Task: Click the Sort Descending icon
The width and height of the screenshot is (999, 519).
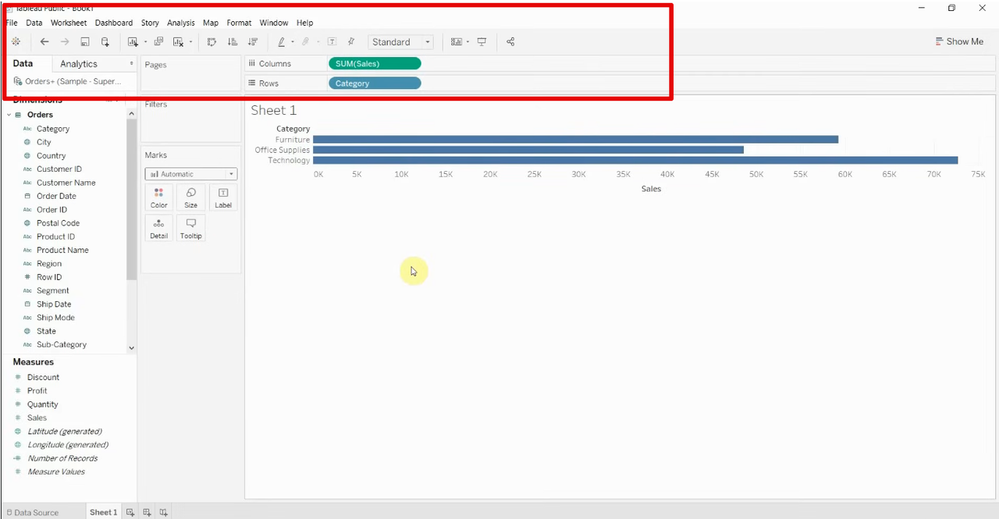Action: (x=253, y=41)
